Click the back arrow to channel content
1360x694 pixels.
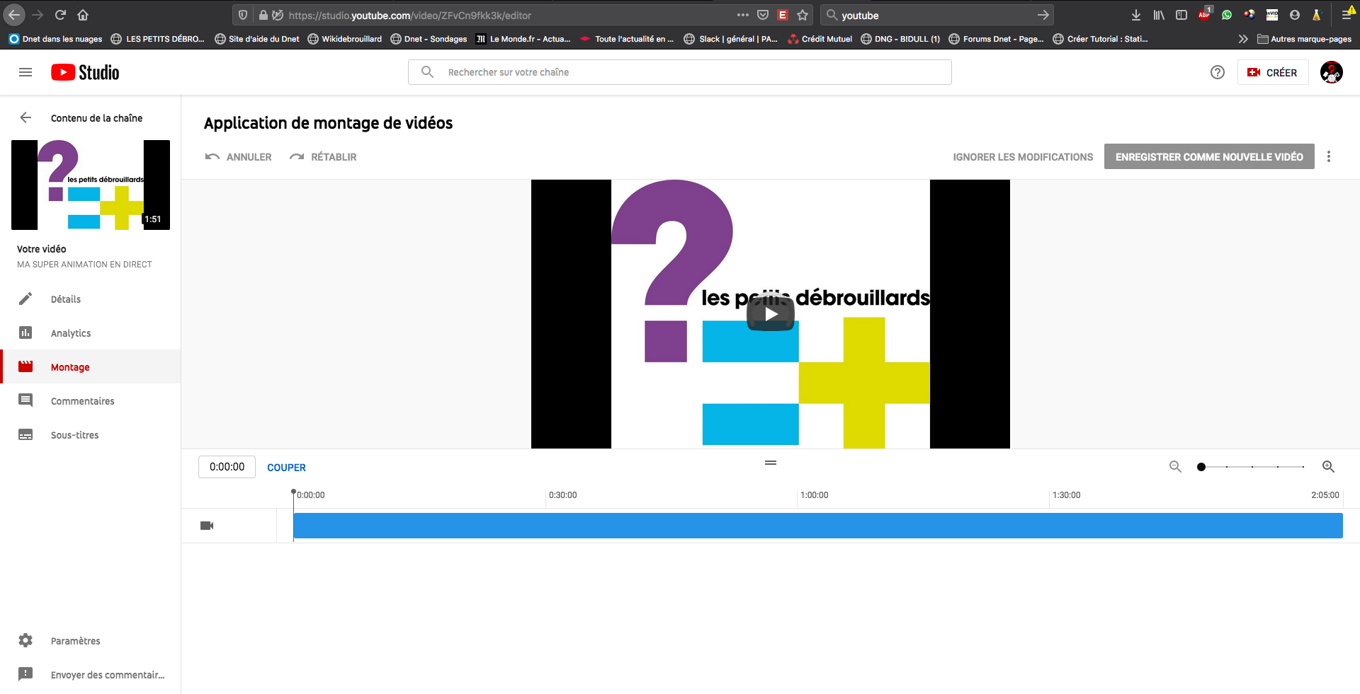[26, 118]
